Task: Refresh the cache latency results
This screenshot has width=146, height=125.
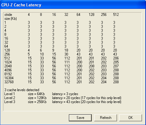Action: tap(105, 118)
